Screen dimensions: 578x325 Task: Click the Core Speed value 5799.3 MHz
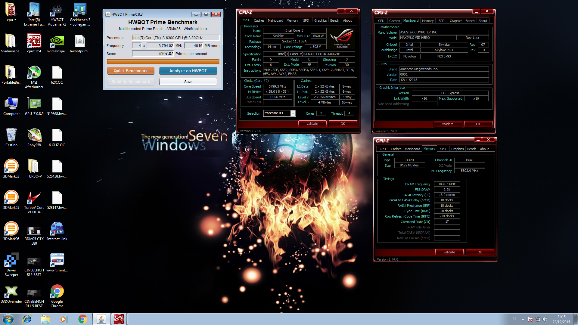(x=277, y=86)
